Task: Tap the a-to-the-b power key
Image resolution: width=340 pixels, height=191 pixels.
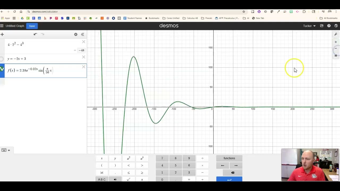Action: pyautogui.click(x=142, y=158)
